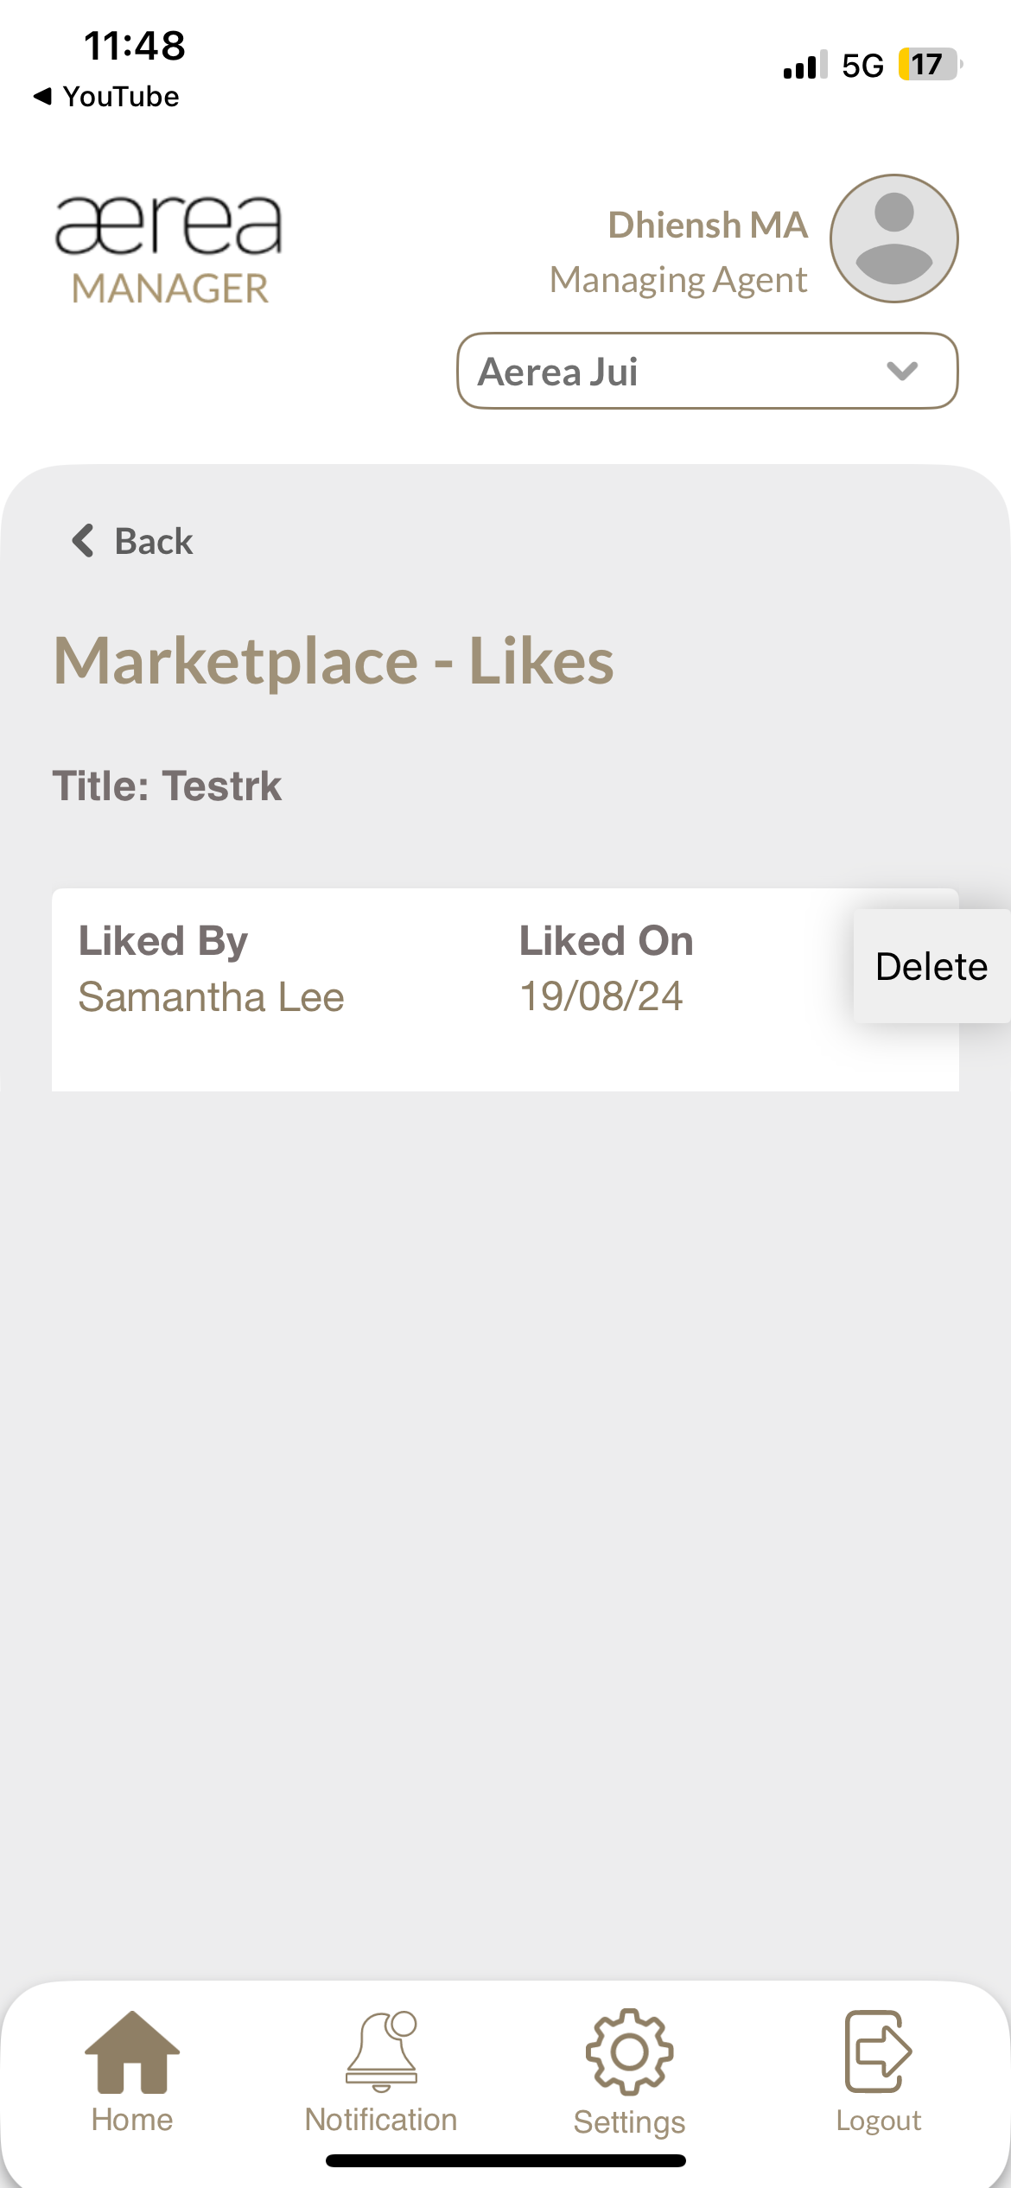Select the Samantha Lee like entry

212,997
